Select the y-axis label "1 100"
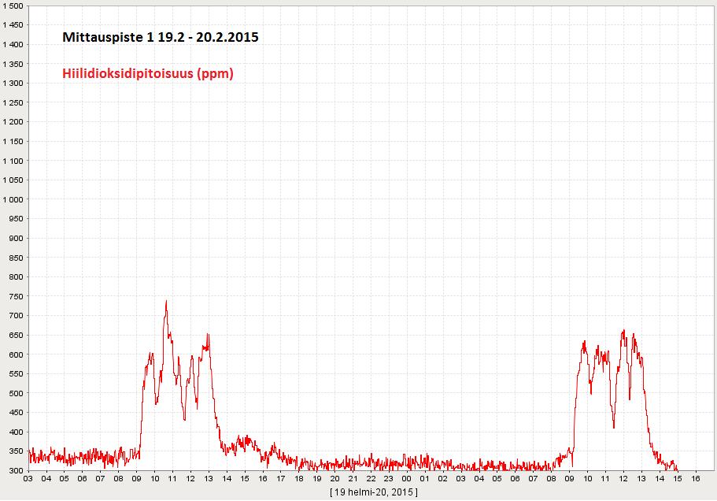Screen dimensions: 717x501 13,161
